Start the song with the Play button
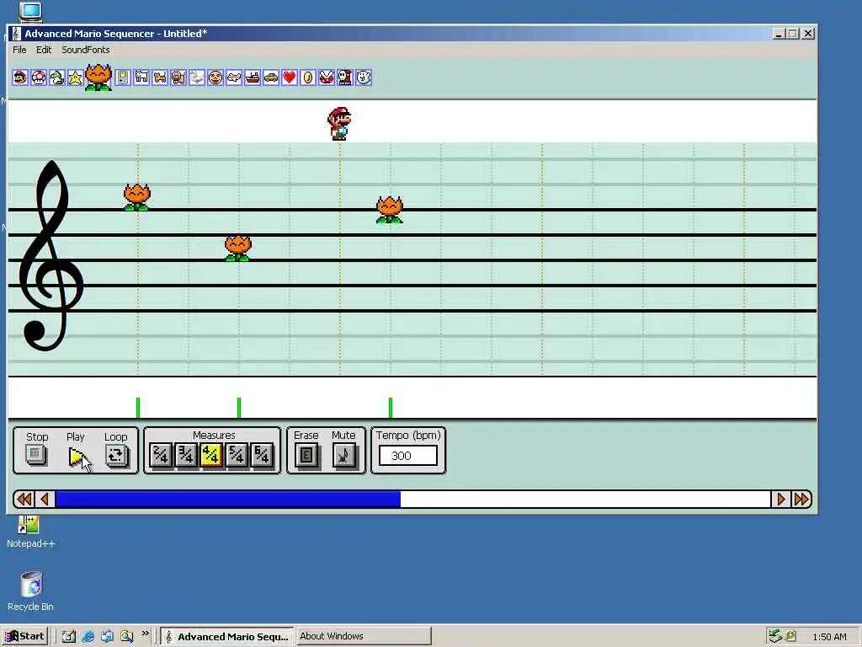 click(x=77, y=456)
